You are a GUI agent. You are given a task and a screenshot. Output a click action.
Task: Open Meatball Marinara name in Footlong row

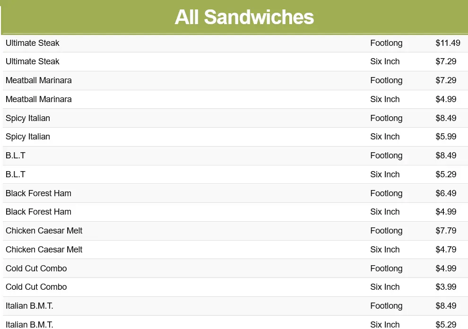click(x=39, y=80)
